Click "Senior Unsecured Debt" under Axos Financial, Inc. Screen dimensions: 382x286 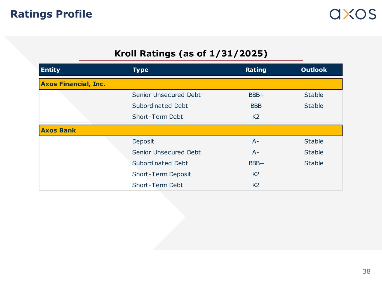pyautogui.click(x=166, y=95)
